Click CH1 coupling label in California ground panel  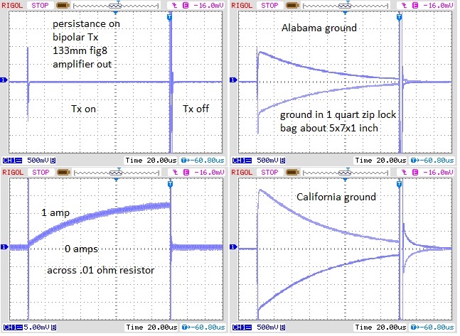[x=242, y=327]
